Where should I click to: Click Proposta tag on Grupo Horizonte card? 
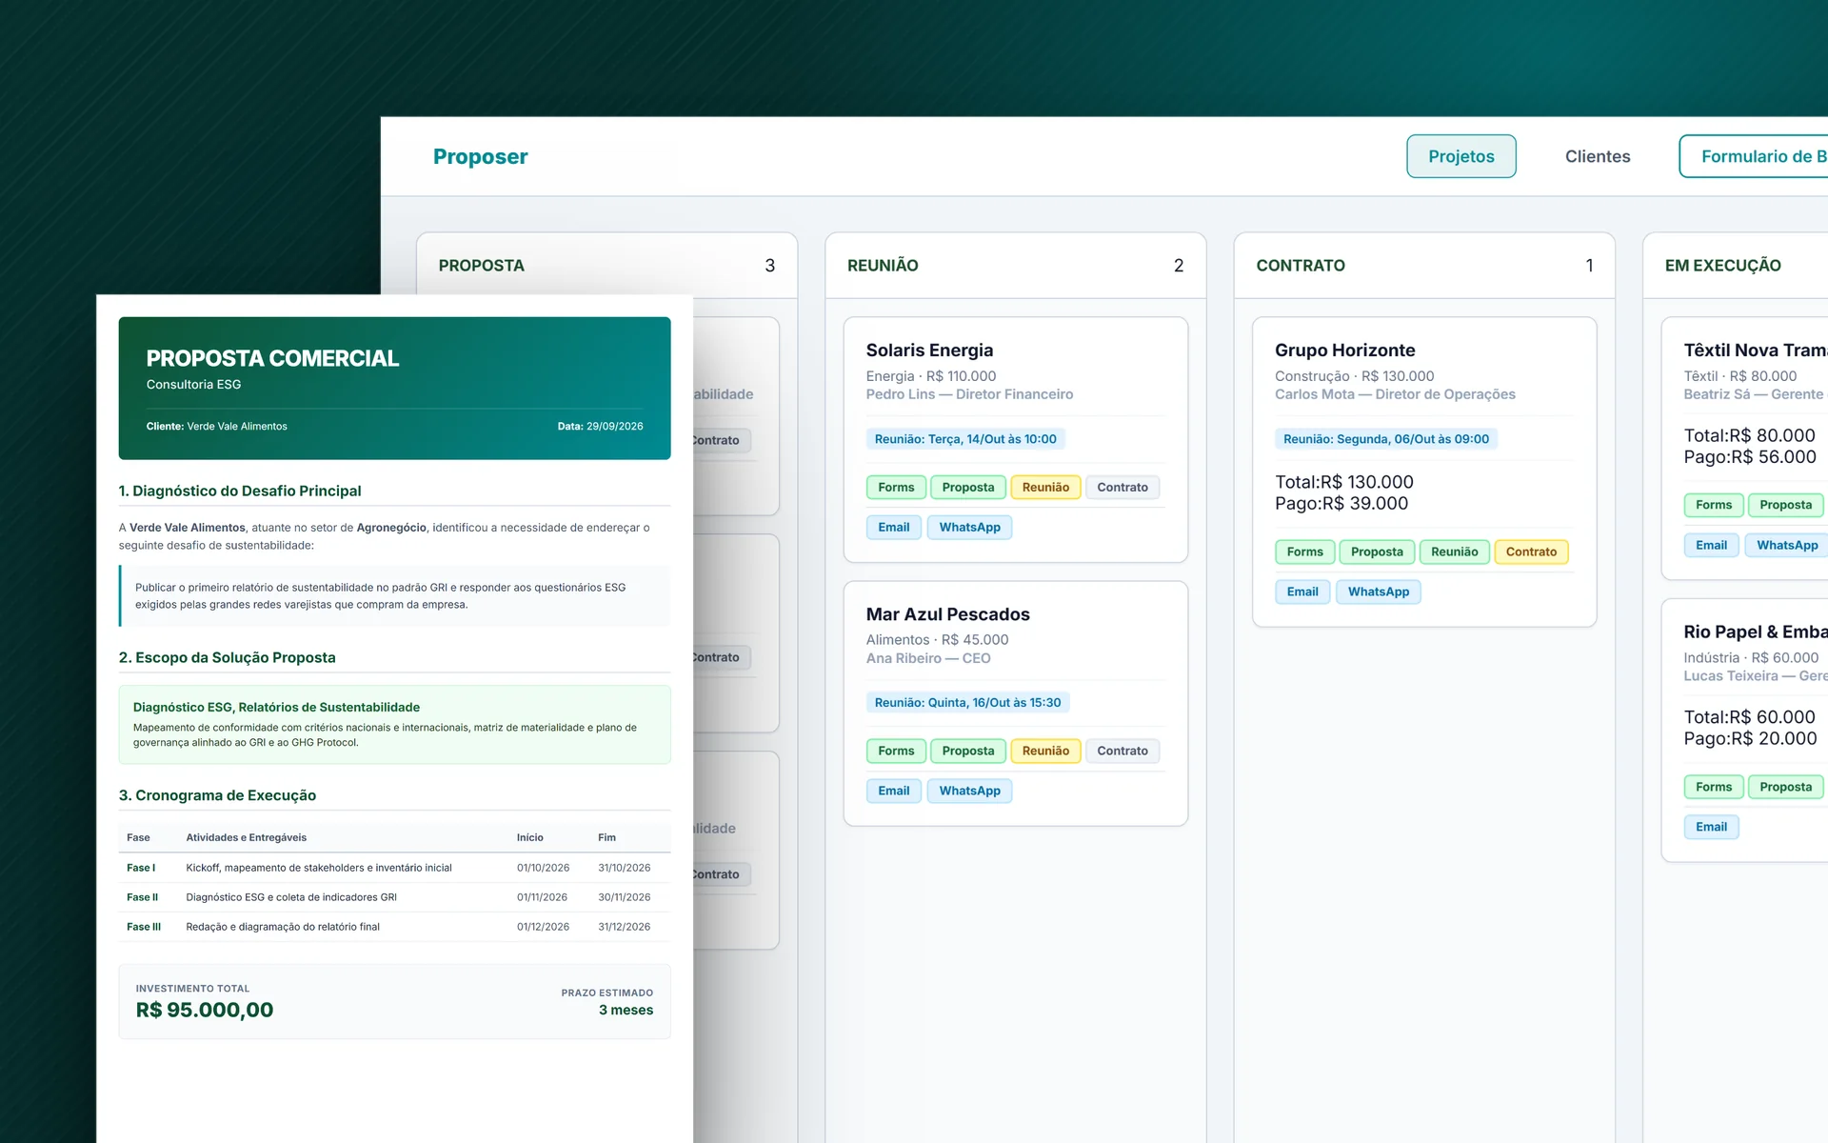1377,551
